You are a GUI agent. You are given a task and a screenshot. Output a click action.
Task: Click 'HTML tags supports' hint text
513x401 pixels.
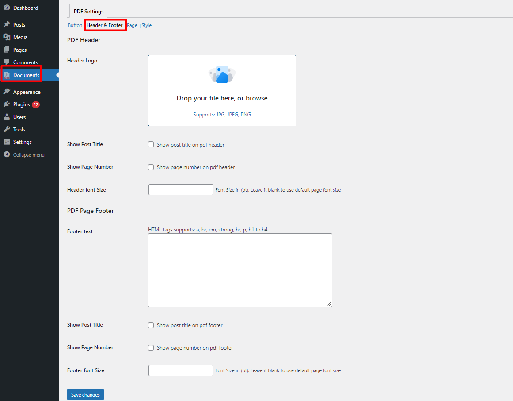(x=208, y=230)
